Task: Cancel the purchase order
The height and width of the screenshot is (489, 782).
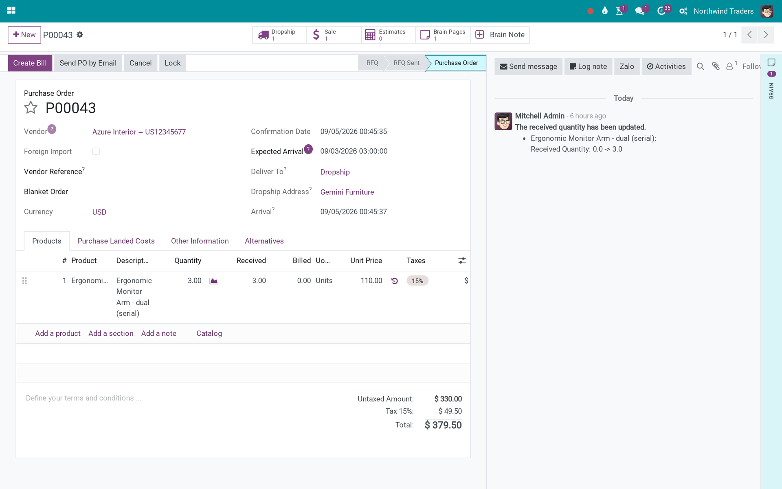Action: [141, 63]
